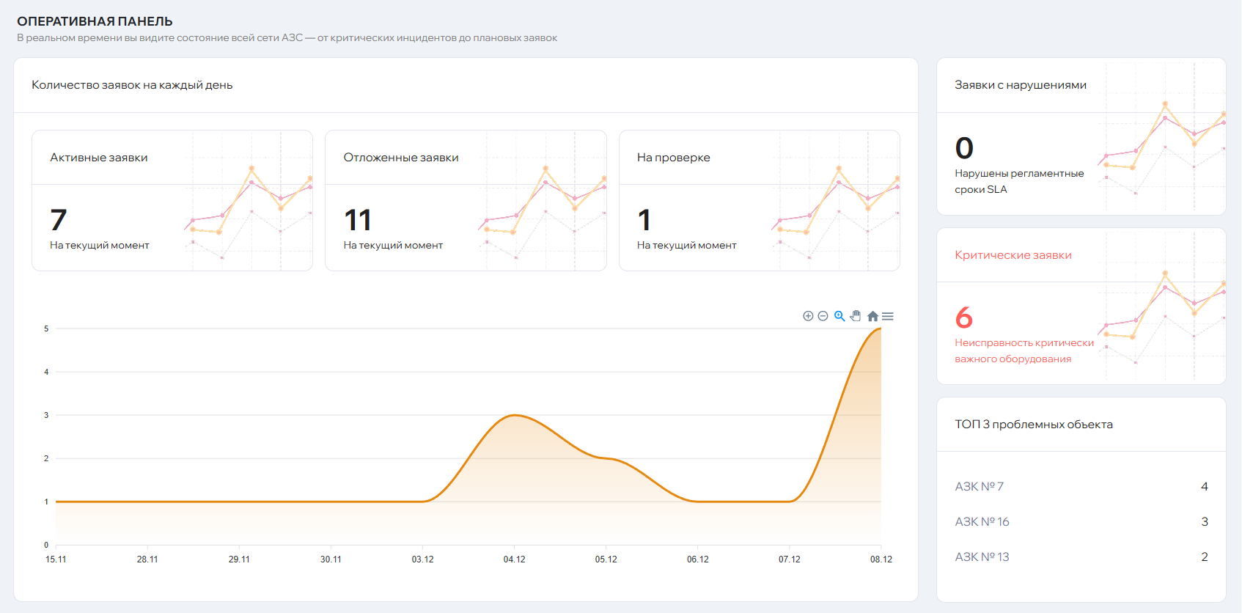The image size is (1242, 613).
Task: Open the Критические заявки heading
Action: click(x=1013, y=255)
